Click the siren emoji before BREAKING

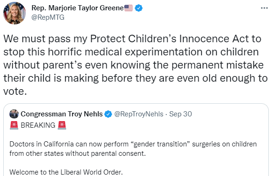tap(14, 125)
